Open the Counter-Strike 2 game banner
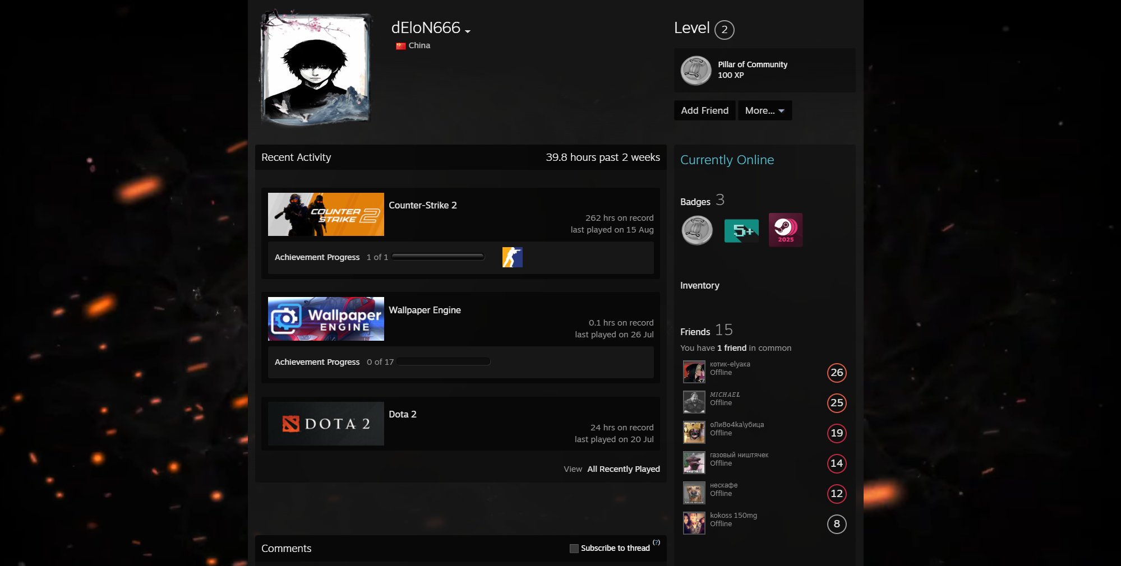Screen dimensions: 1121x566 (326, 215)
